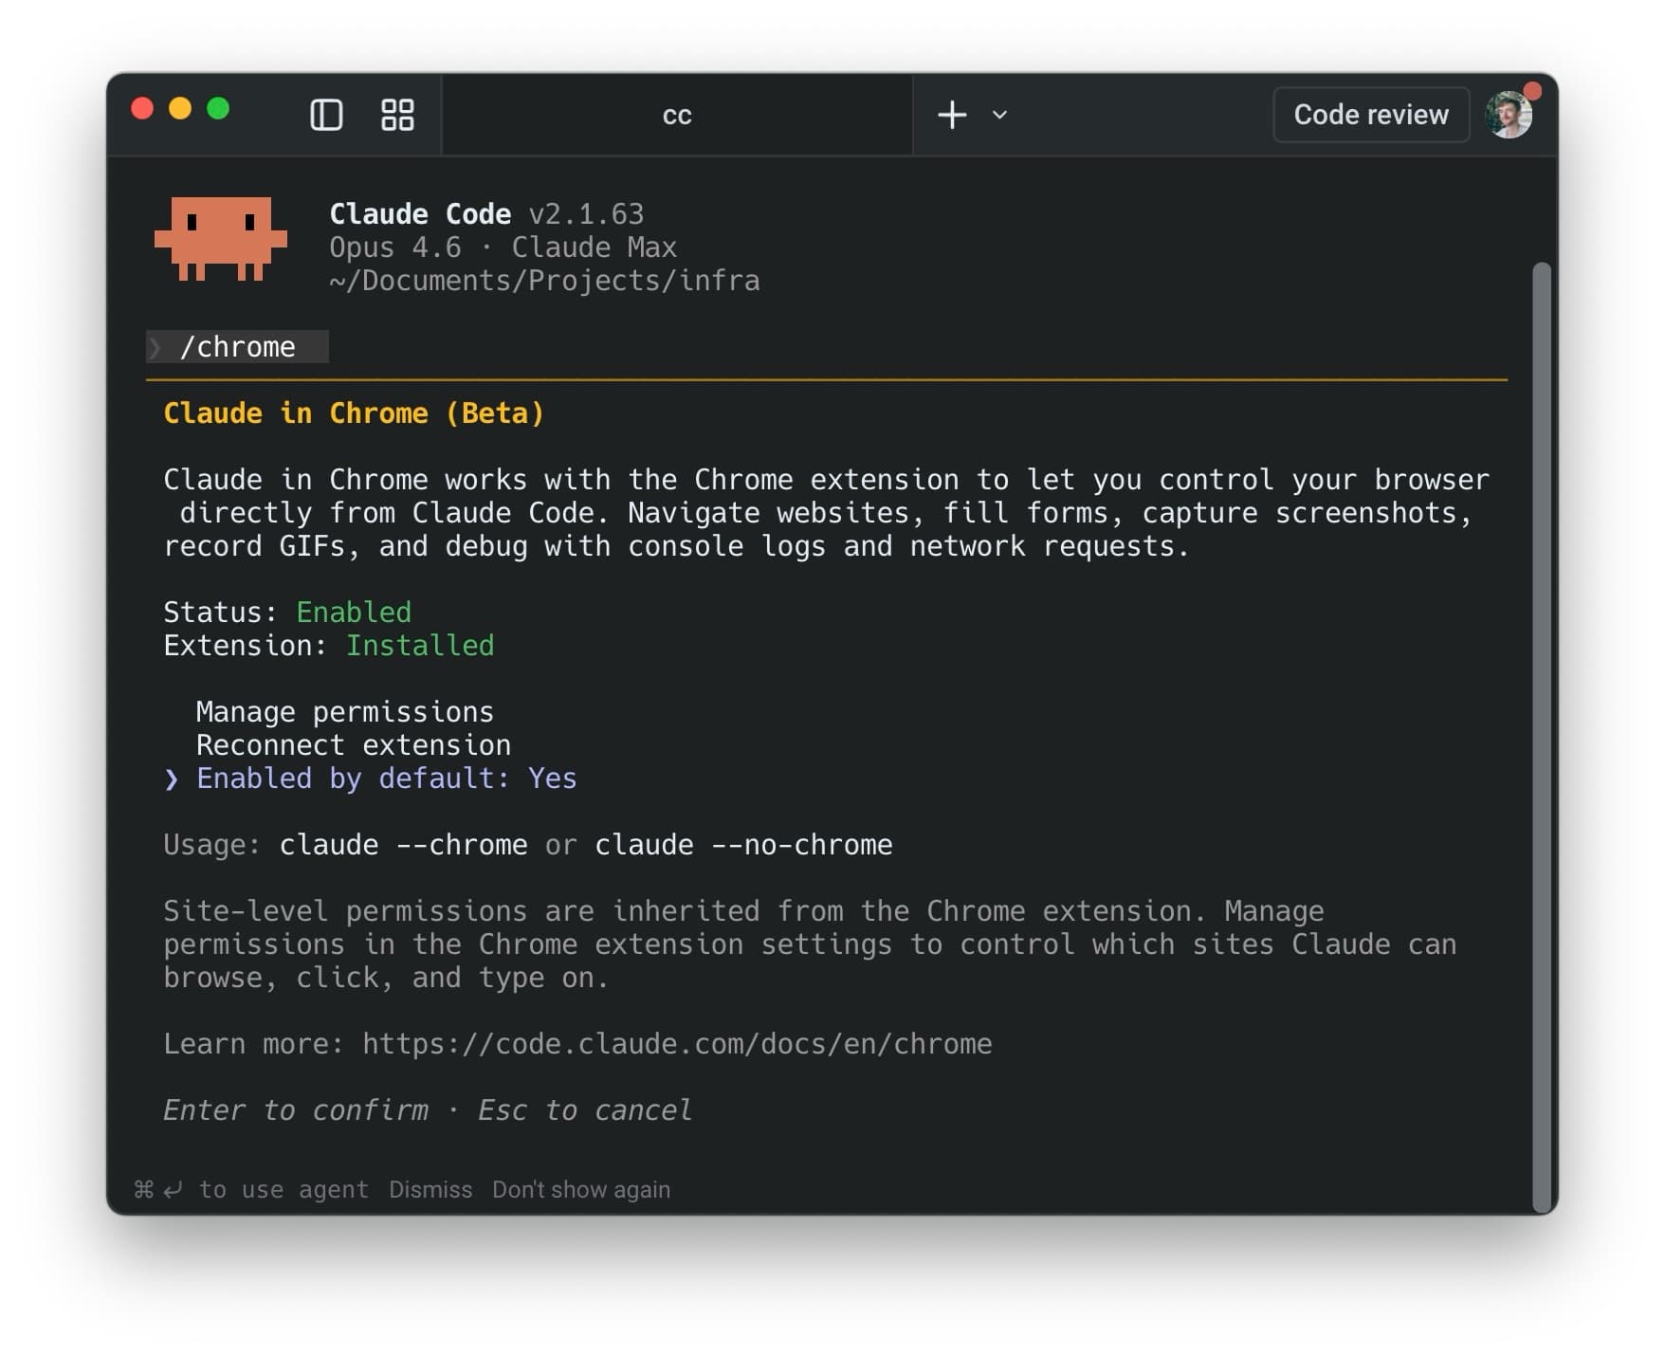The image size is (1665, 1356).
Task: Open the tab overview grid icon
Action: tap(396, 115)
